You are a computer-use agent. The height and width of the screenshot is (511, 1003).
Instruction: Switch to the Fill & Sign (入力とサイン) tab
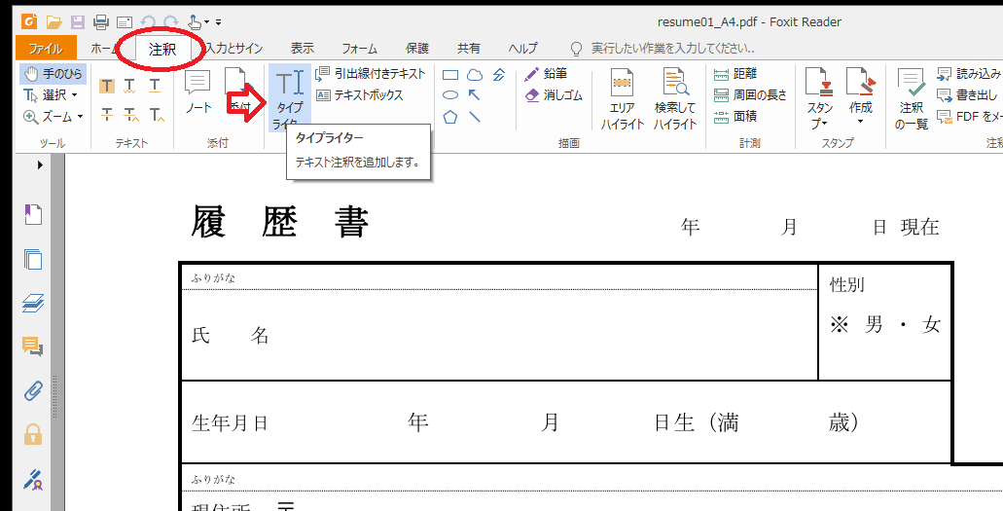[234, 48]
